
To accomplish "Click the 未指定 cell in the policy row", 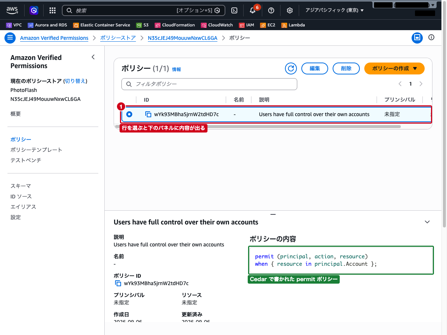I will (392, 114).
